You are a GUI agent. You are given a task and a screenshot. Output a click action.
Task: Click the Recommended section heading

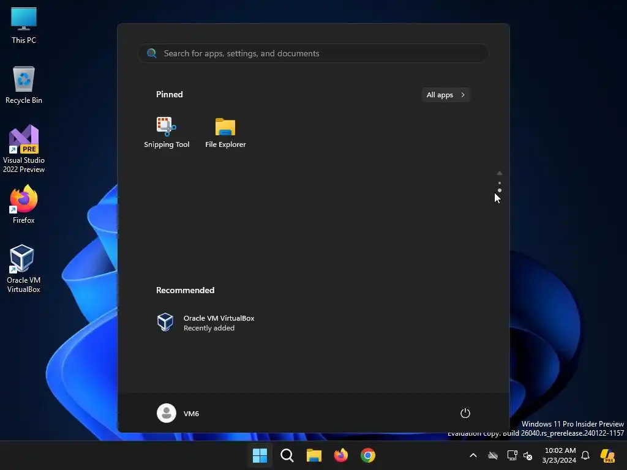185,290
